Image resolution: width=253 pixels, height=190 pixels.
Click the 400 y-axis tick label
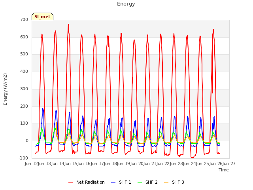[x=24, y=71]
